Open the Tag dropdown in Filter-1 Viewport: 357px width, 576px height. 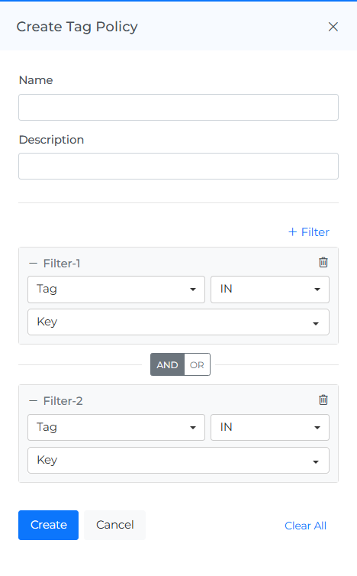[x=116, y=290]
